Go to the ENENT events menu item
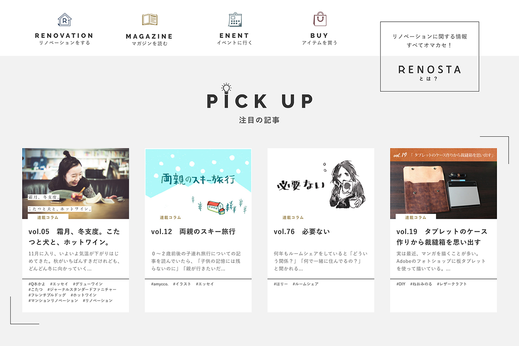This screenshot has height=346, width=519. tap(234, 35)
